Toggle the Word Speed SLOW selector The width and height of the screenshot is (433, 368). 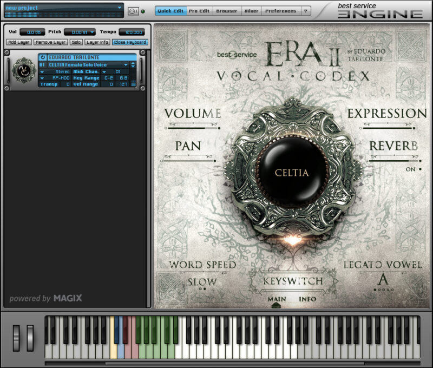202,282
